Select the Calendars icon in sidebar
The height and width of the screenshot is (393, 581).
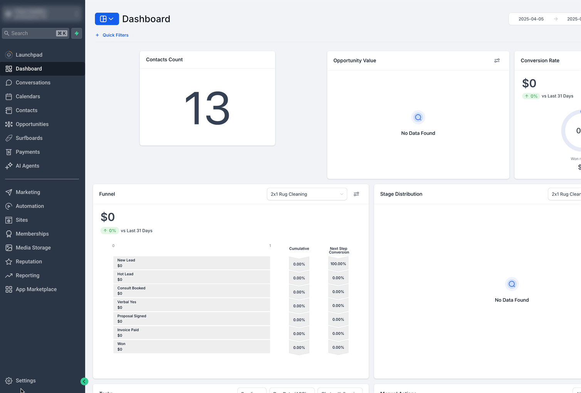point(9,96)
